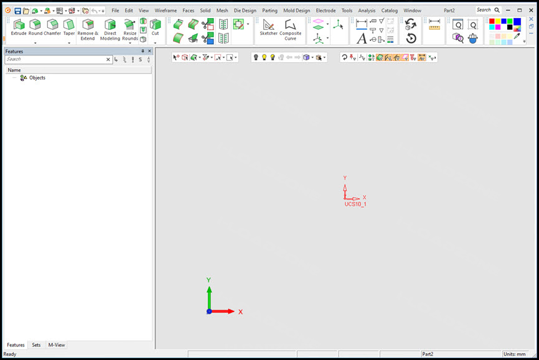Screen dimensions: 539x360
Task: Switch to the M-View tab
Action: coord(57,345)
